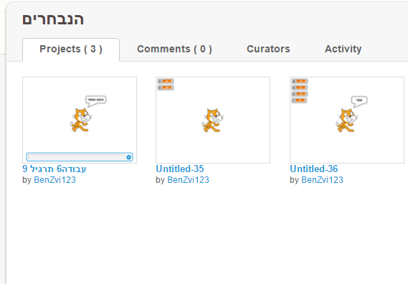The image size is (408, 284).
Task: Click the Hebrew project title link ending in 9
Action: point(54,169)
